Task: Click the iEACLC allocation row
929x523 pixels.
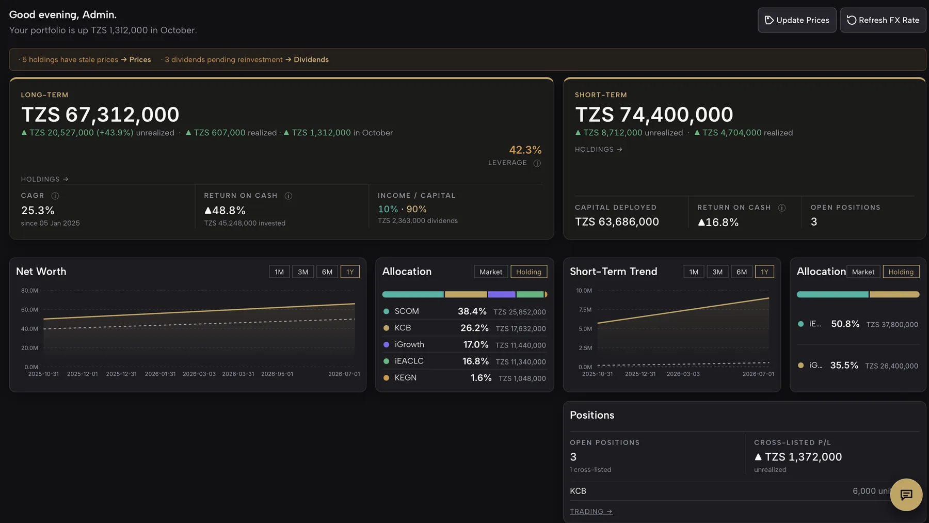Action: click(464, 361)
